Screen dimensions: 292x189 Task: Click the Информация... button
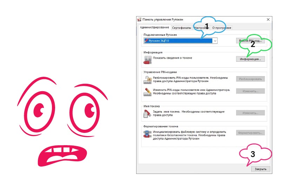pos(250,59)
